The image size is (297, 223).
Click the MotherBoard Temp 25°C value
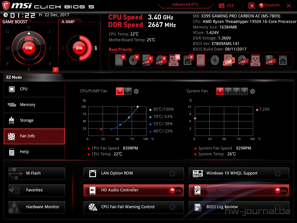pos(151,40)
